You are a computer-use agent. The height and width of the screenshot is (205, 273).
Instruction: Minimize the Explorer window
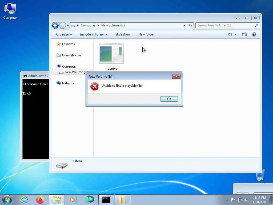pos(238,18)
